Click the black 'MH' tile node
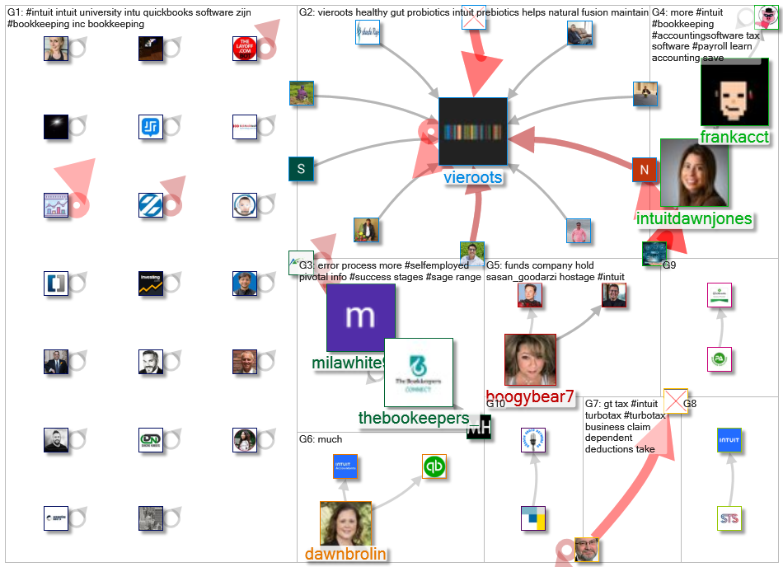The image size is (783, 567). (479, 427)
